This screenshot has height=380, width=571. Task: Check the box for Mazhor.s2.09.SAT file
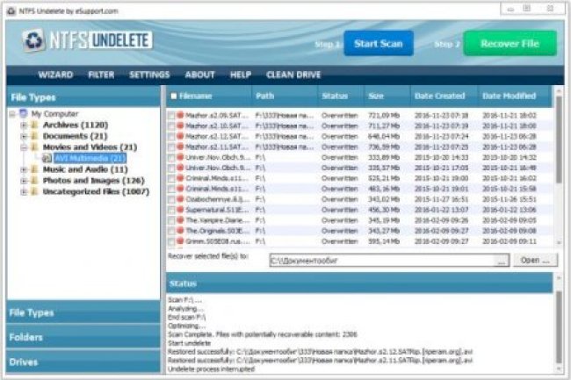(171, 116)
